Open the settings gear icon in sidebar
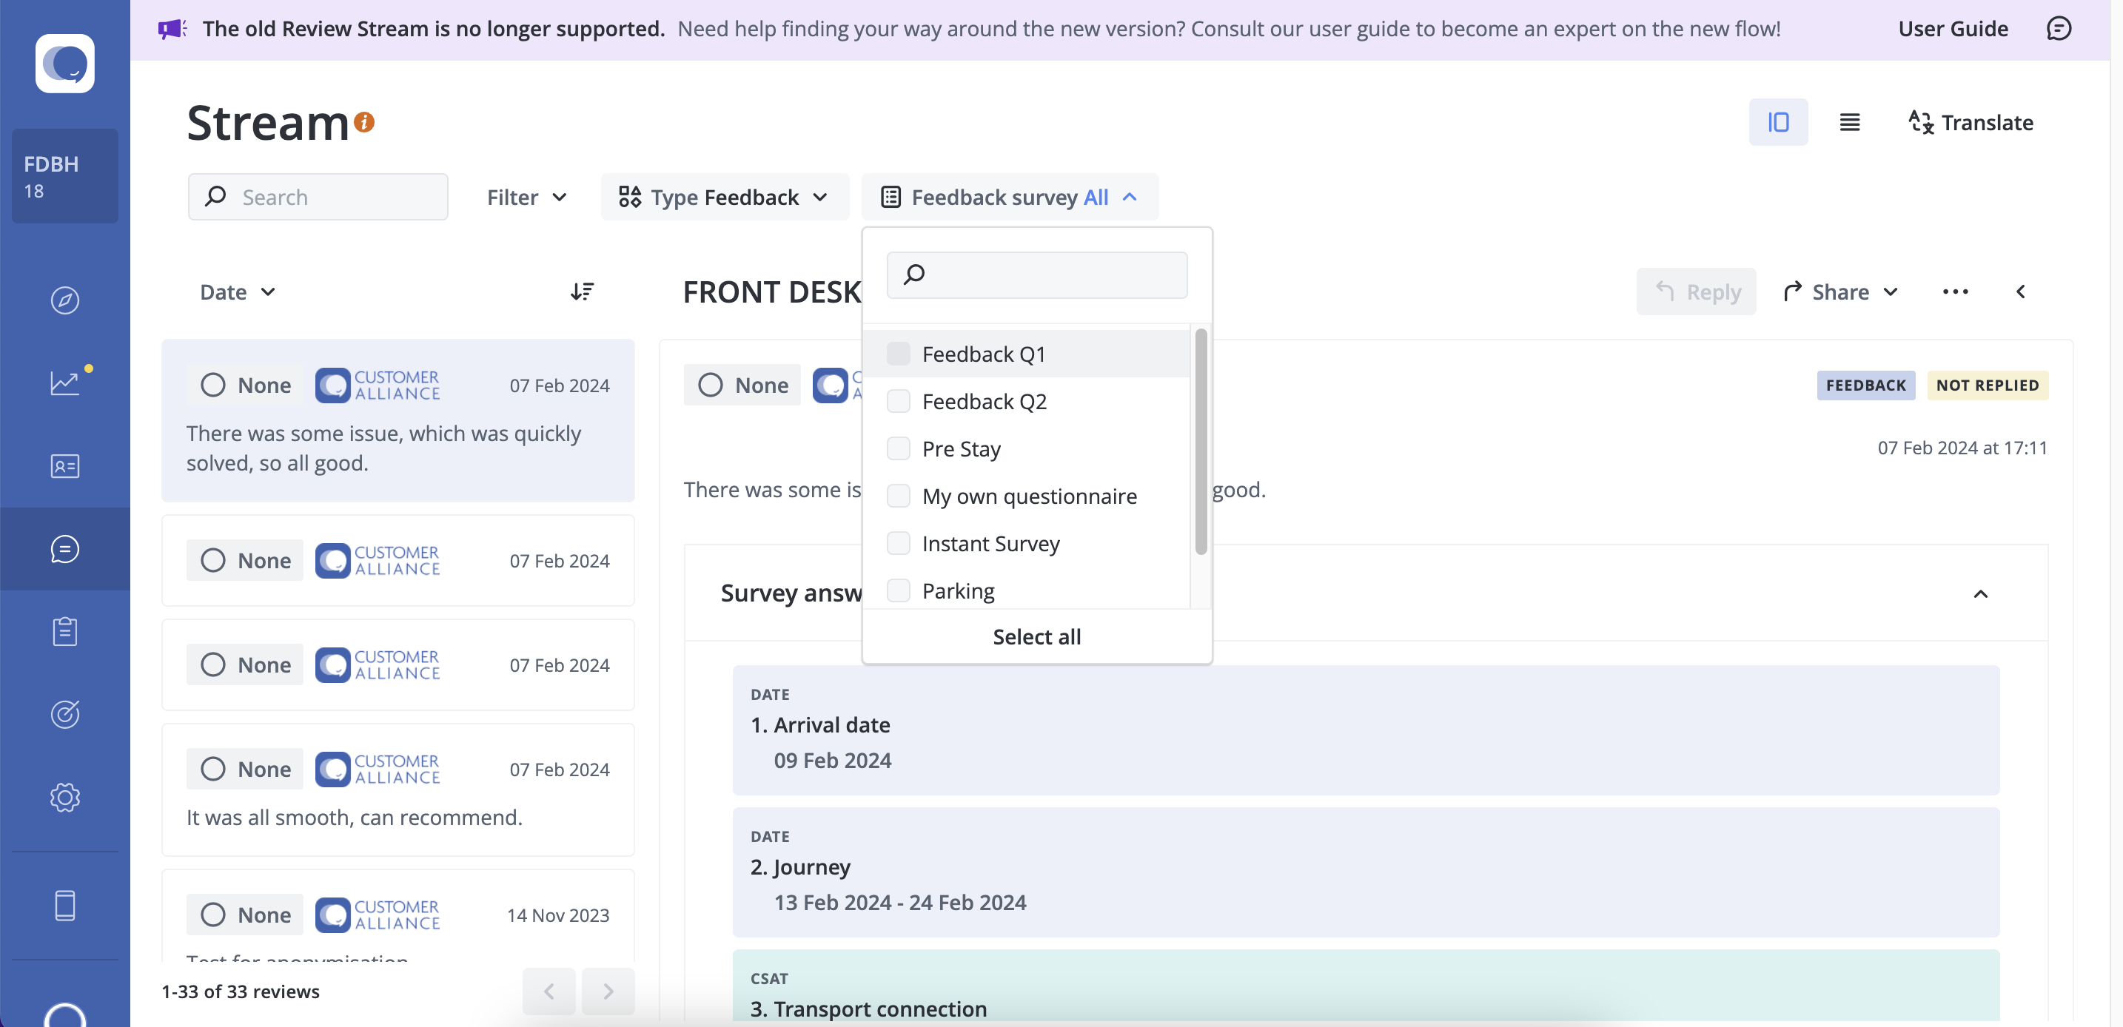Image resolution: width=2123 pixels, height=1027 pixels. [65, 797]
